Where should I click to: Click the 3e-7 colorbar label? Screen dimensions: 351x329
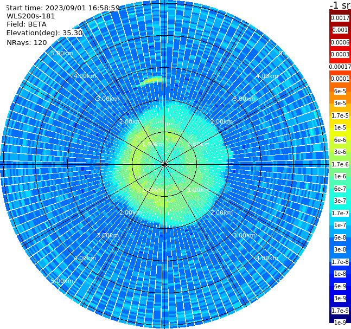click(x=340, y=201)
